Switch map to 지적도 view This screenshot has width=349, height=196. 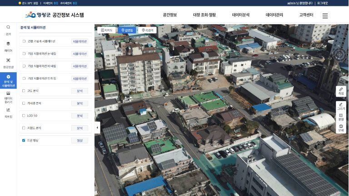[x=106, y=30]
